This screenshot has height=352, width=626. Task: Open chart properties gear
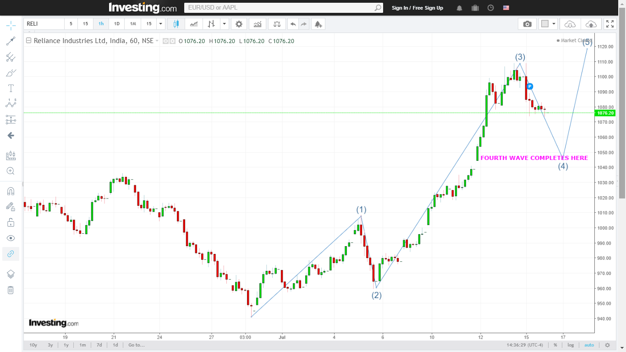(239, 24)
